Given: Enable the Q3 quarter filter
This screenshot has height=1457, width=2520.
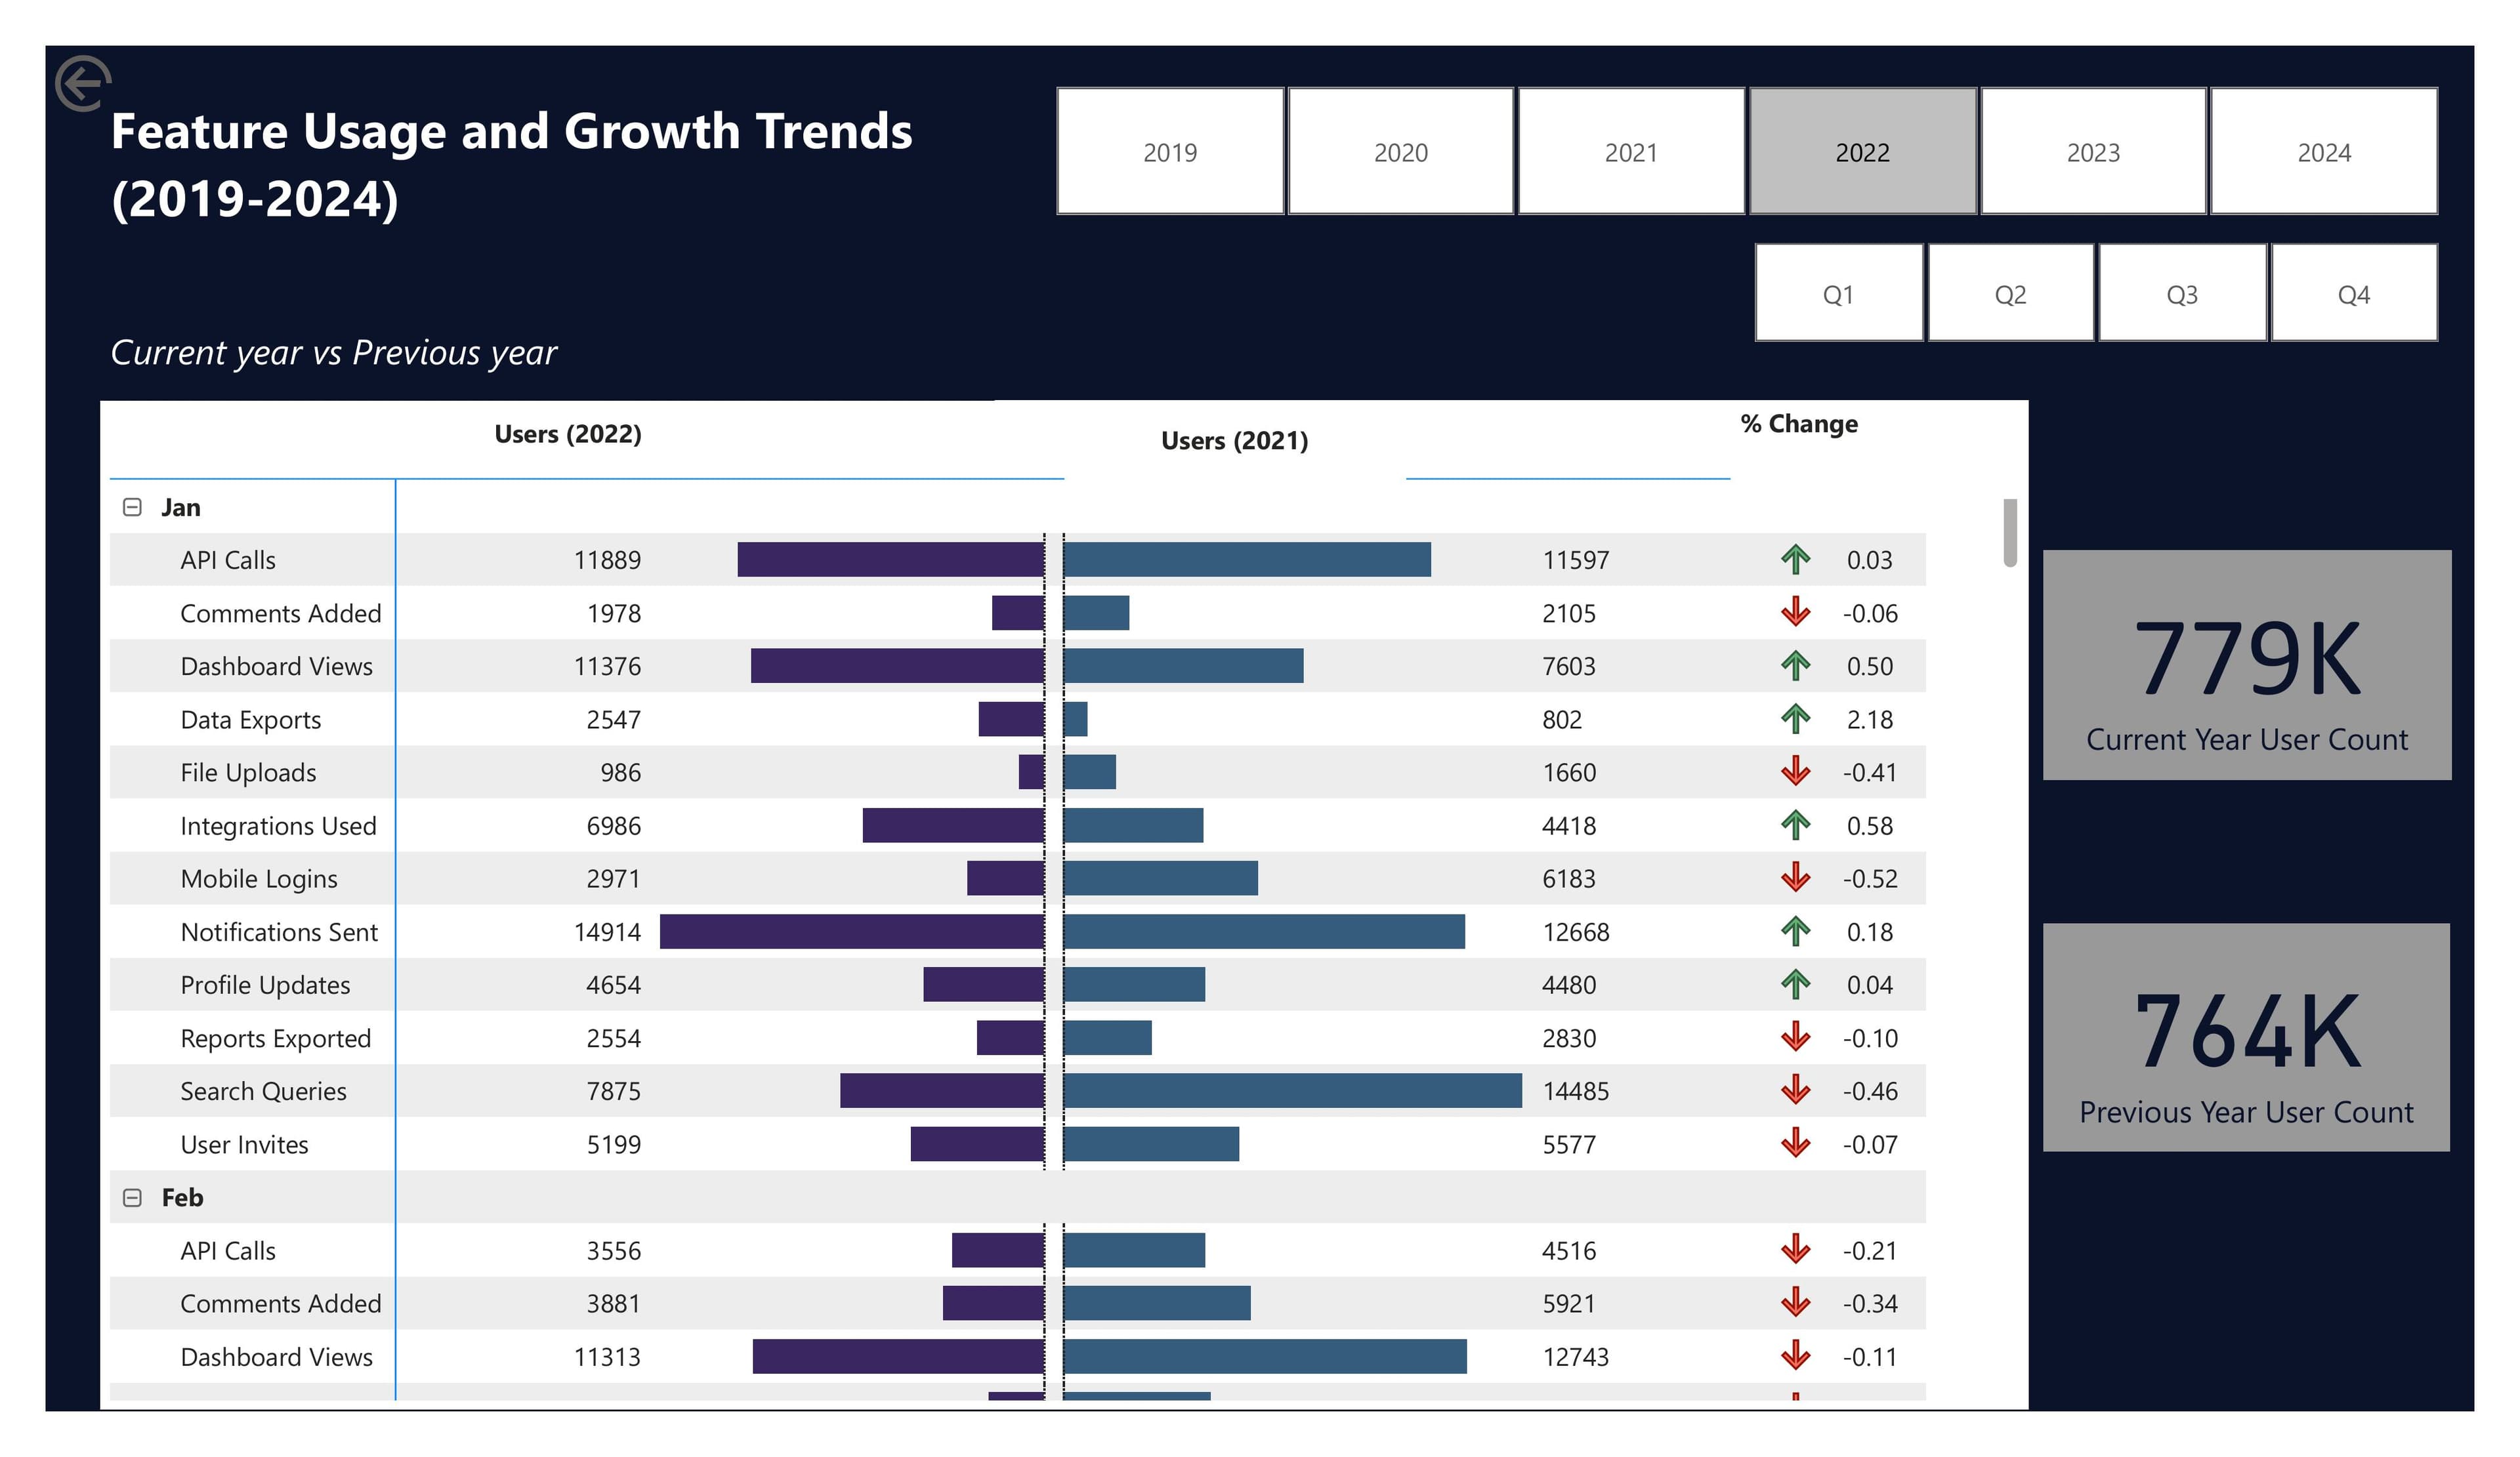Looking at the screenshot, I should 2181,294.
